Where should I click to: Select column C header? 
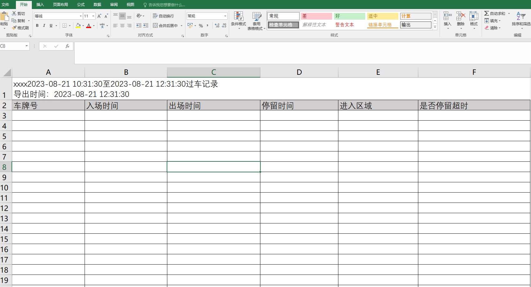[x=214, y=72]
